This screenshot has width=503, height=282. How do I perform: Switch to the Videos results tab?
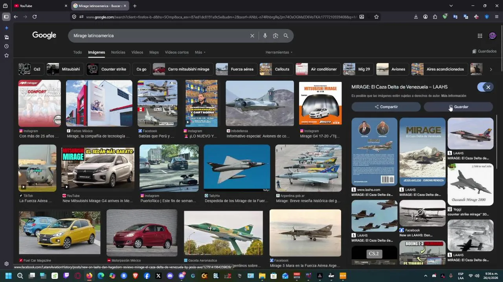click(x=137, y=52)
